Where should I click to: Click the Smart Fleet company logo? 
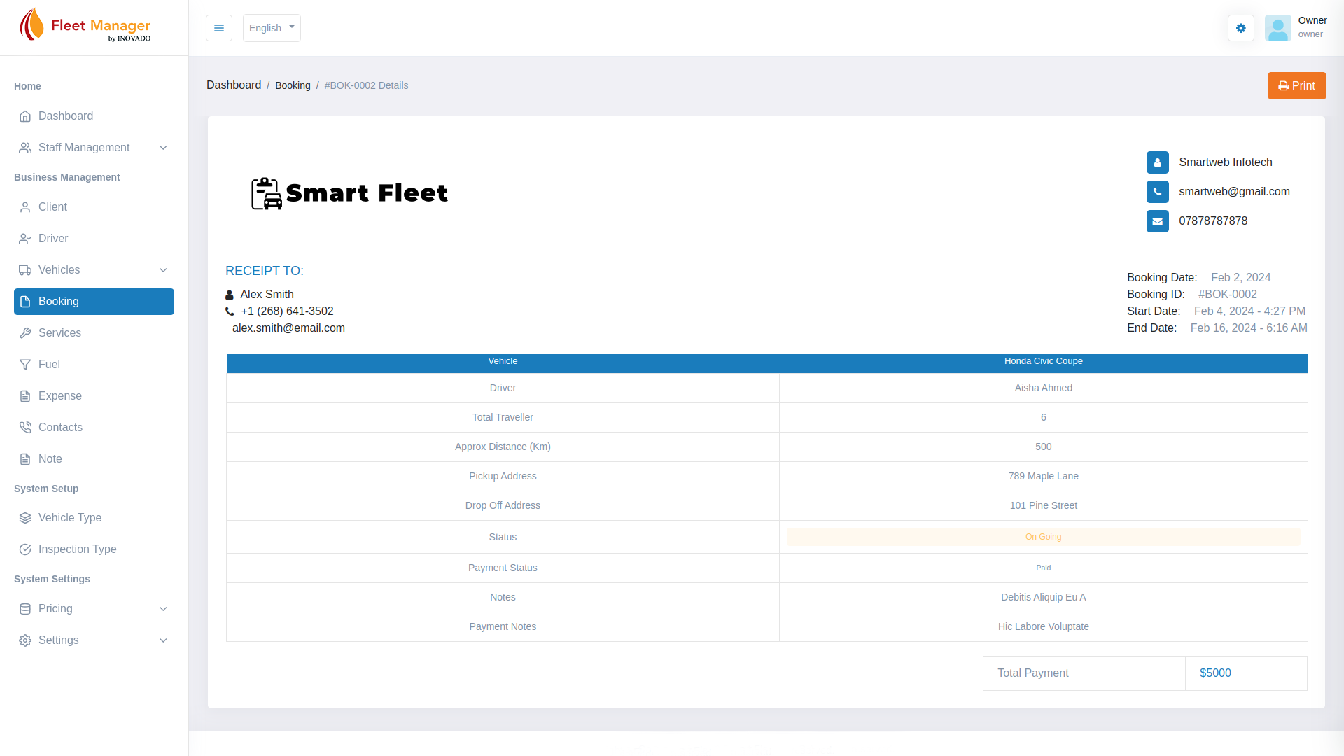pyautogui.click(x=349, y=193)
